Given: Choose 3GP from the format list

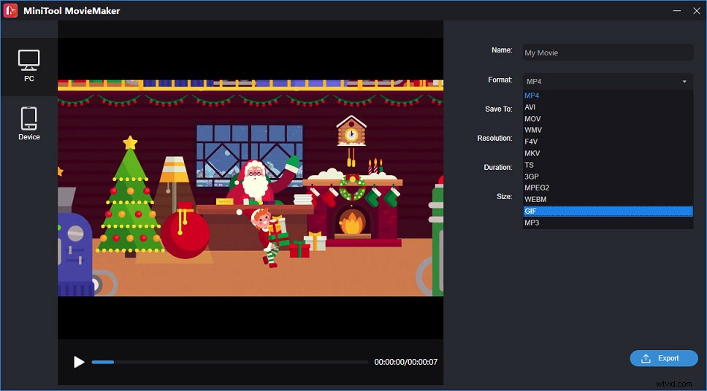Looking at the screenshot, I should 608,177.
